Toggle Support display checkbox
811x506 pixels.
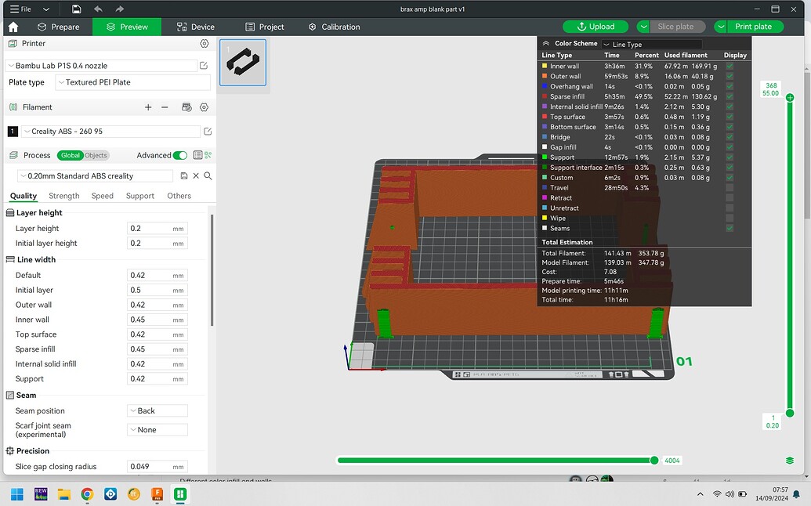(730, 157)
